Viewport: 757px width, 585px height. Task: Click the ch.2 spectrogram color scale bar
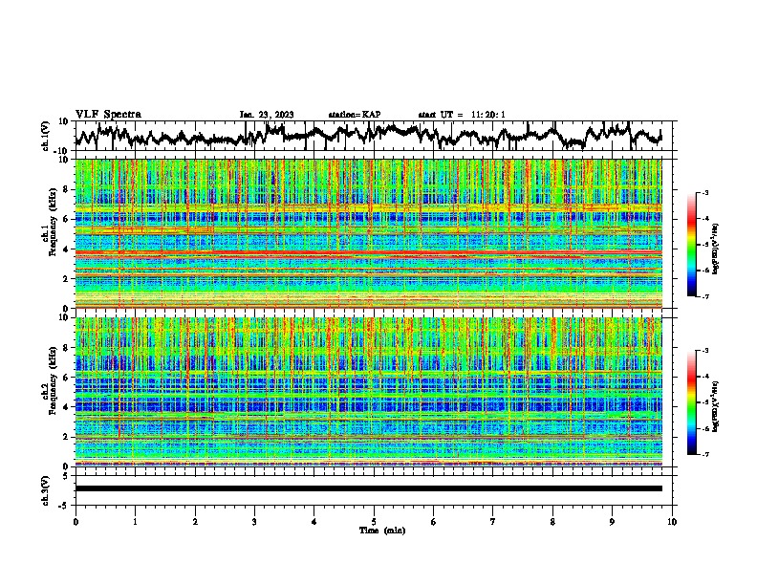coord(691,402)
